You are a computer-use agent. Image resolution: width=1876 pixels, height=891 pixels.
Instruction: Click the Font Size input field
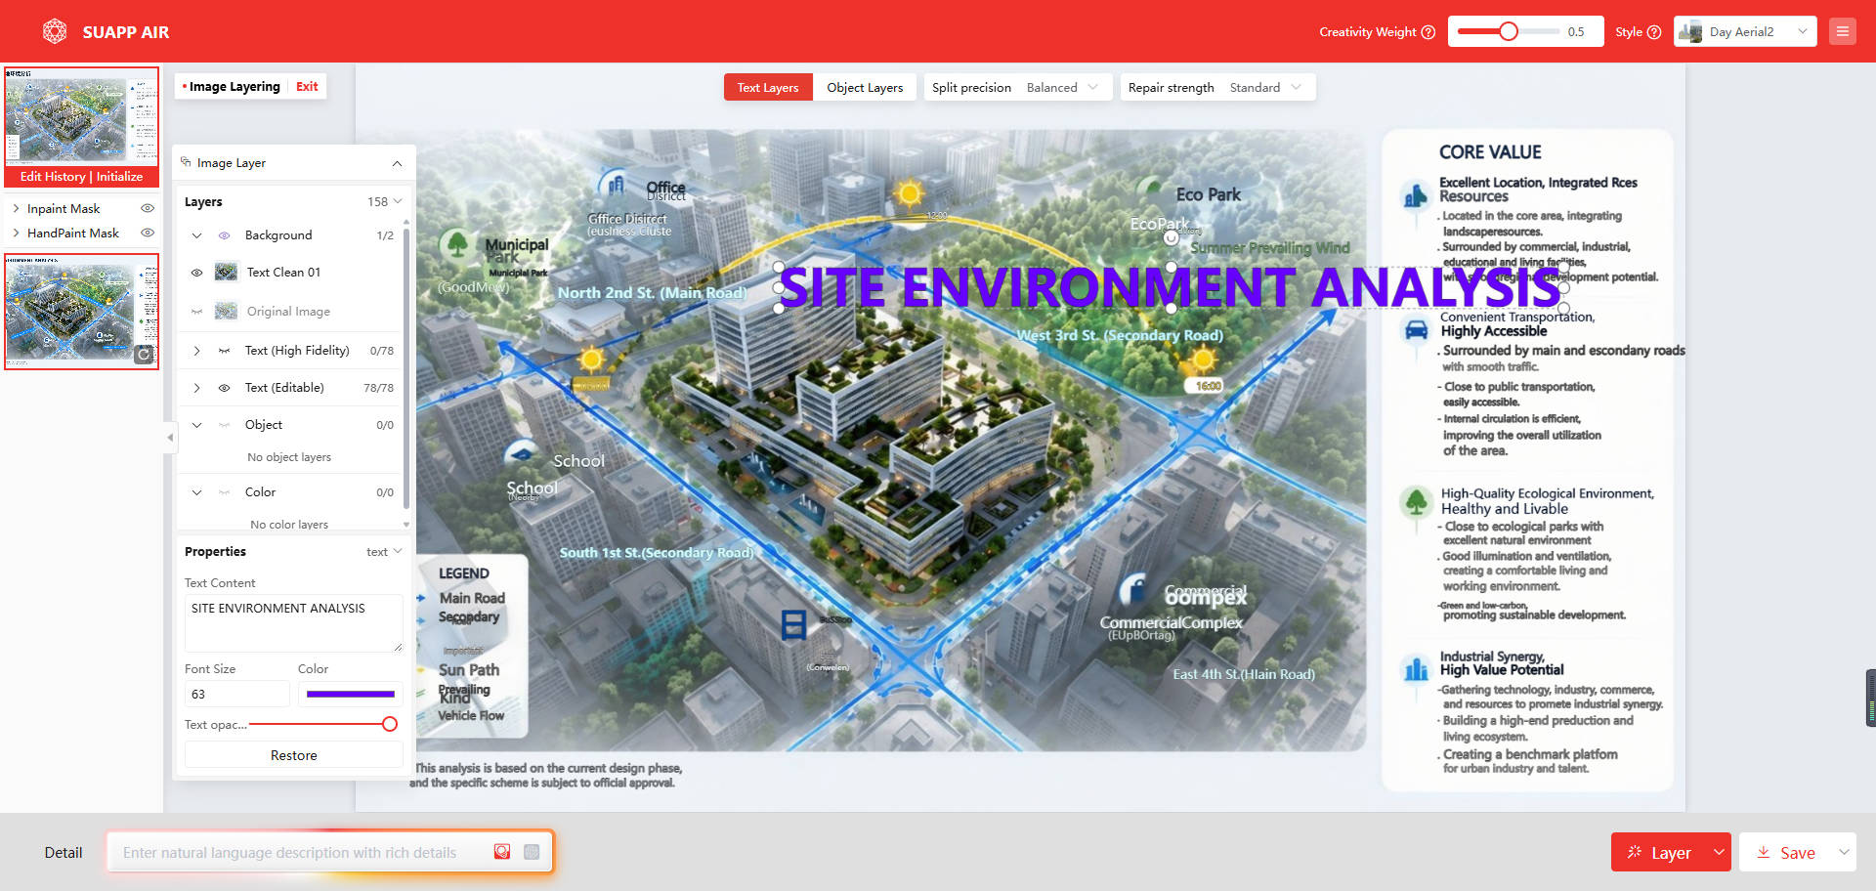coord(237,694)
